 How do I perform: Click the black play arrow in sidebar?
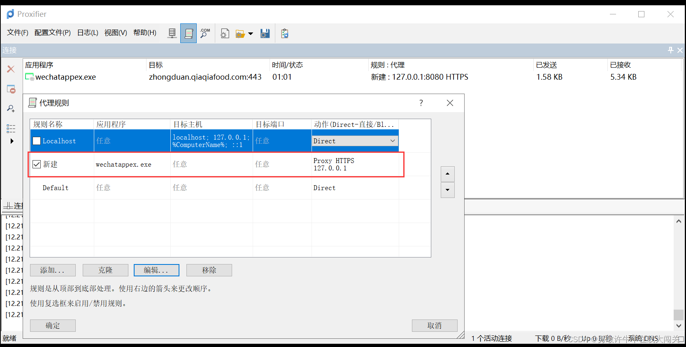pos(12,141)
